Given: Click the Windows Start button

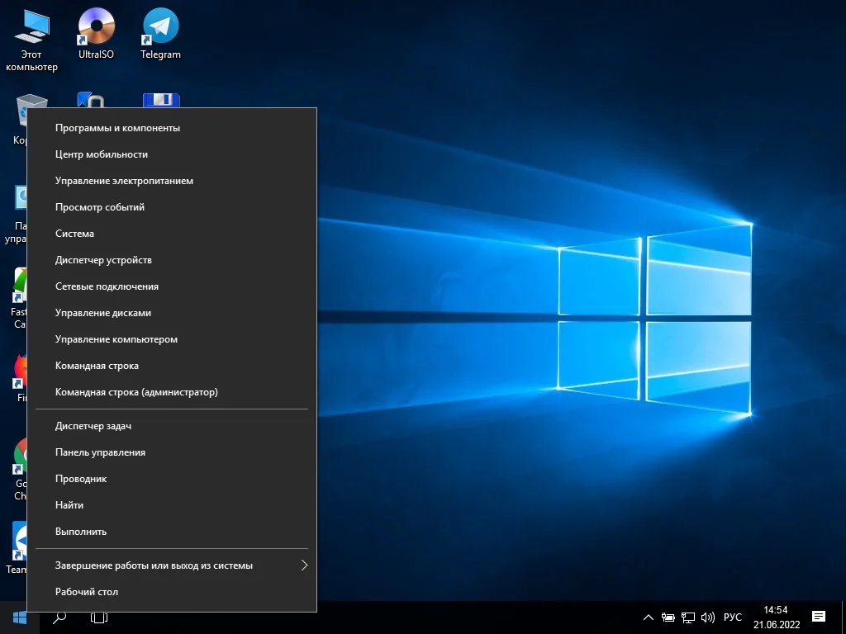Looking at the screenshot, I should 20,617.
